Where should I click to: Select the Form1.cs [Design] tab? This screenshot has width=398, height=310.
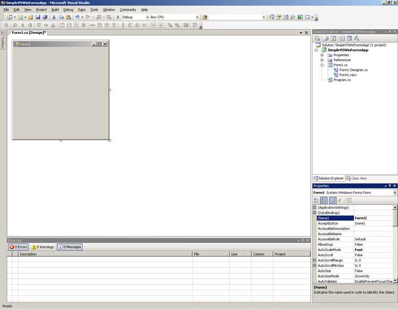coord(29,32)
